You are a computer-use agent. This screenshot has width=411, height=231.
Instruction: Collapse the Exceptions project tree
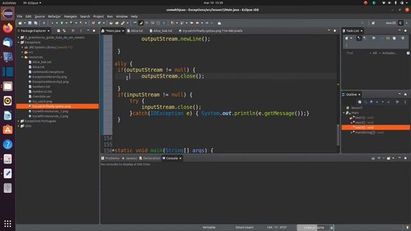(19, 42)
